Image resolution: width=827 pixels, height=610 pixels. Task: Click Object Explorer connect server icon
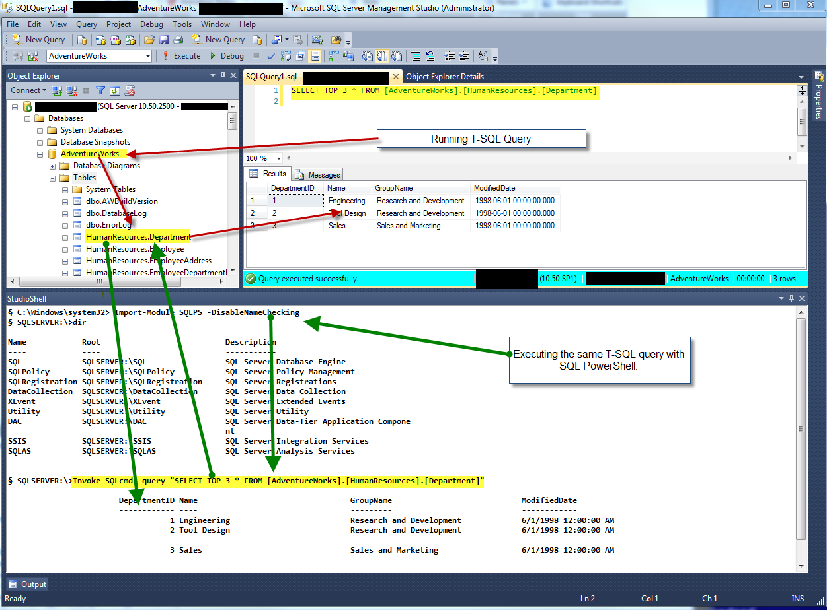click(57, 90)
